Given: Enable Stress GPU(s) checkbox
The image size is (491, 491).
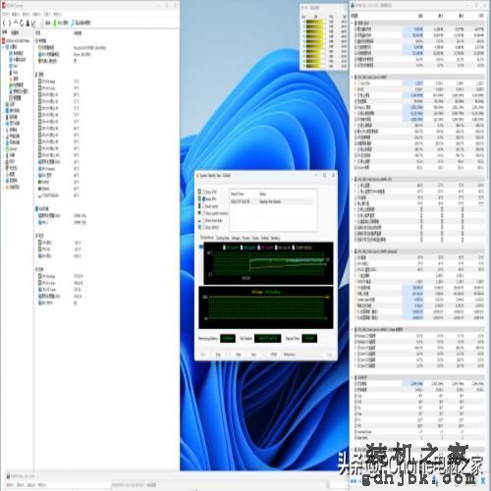Looking at the screenshot, I should pyautogui.click(x=204, y=227).
